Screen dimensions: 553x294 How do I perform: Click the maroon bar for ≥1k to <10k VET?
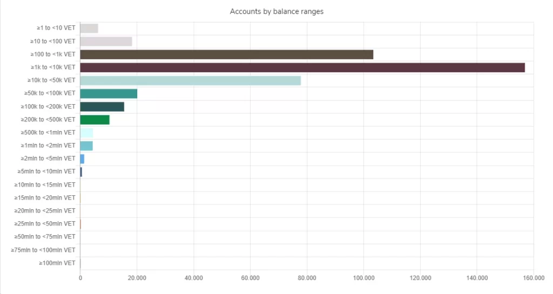click(x=302, y=67)
